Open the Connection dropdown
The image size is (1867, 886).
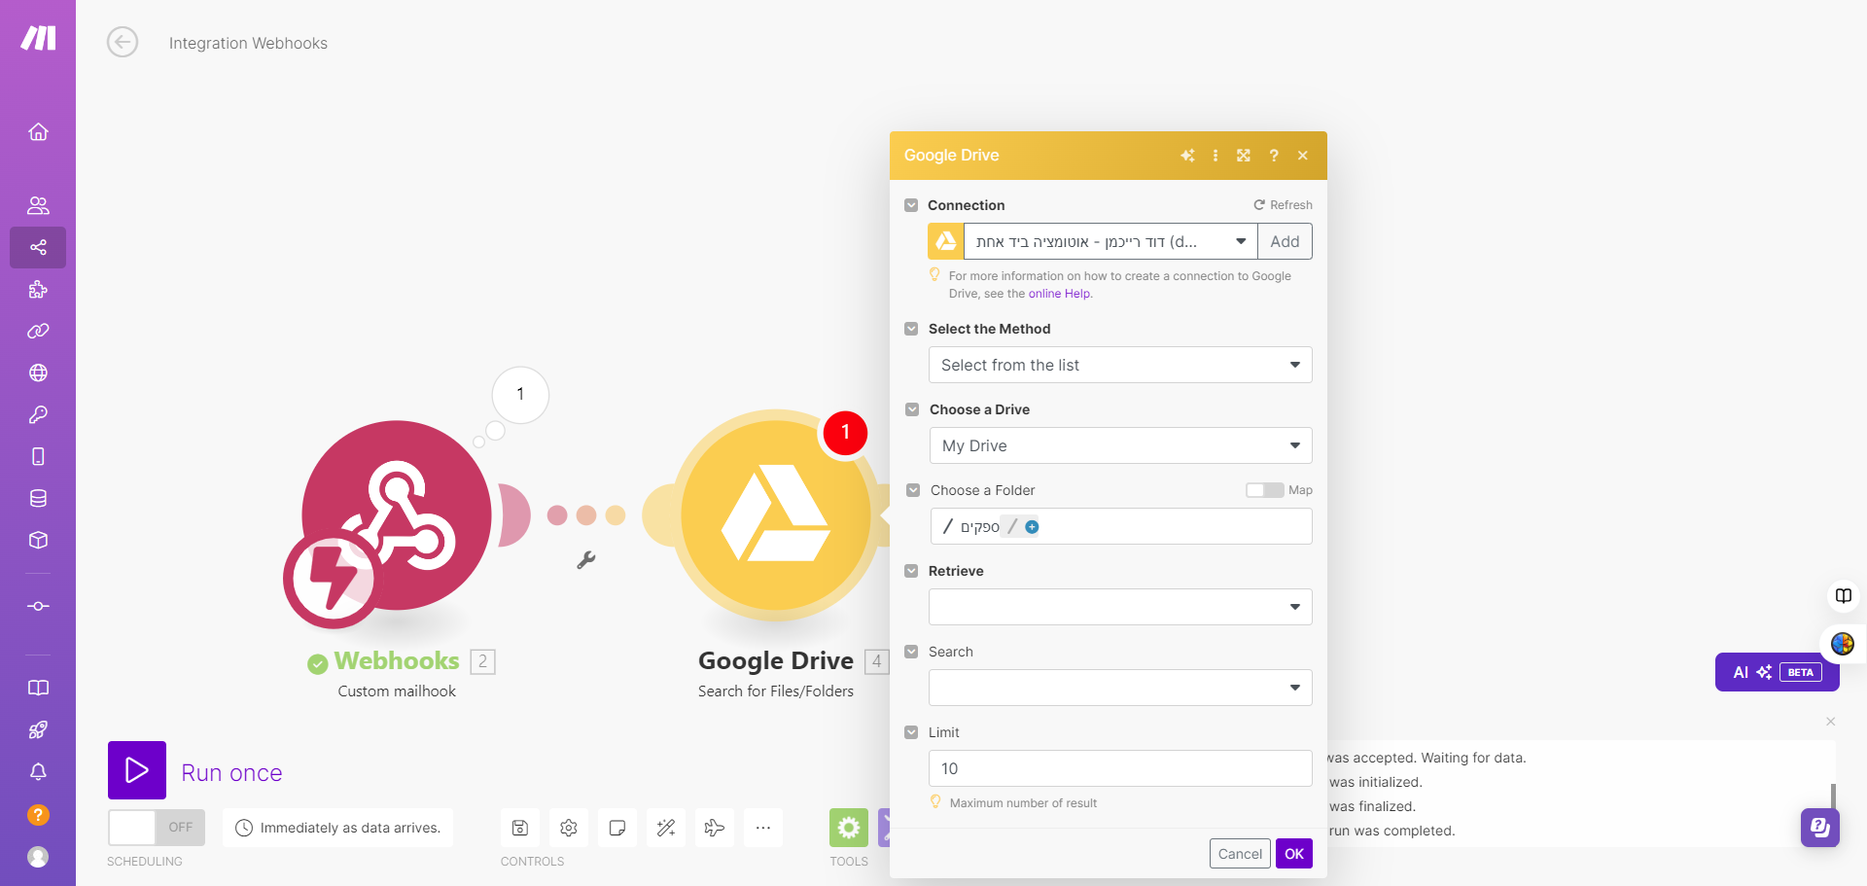pos(1110,241)
